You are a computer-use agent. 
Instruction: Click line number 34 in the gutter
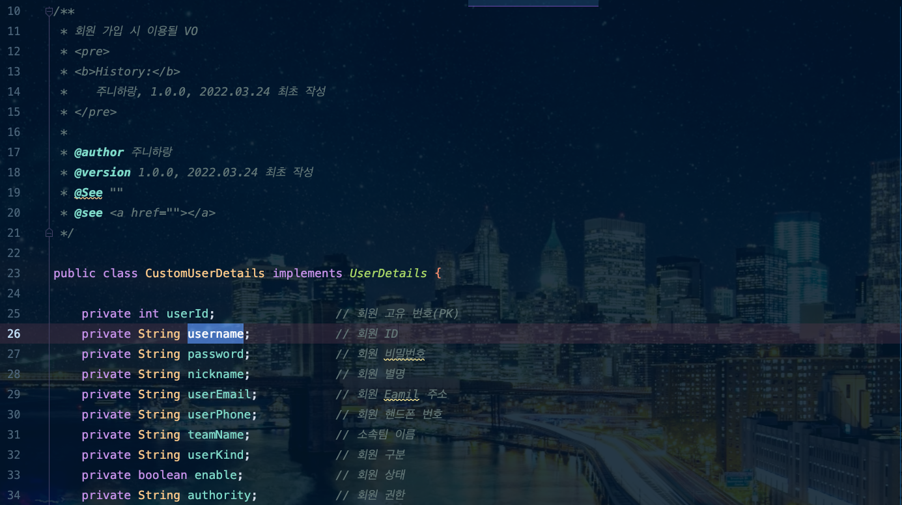click(14, 495)
